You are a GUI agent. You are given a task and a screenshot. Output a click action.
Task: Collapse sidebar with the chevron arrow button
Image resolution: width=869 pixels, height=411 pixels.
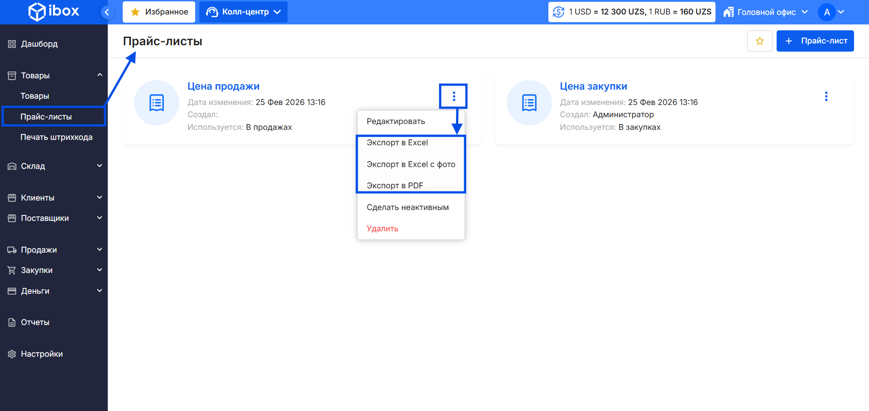(x=107, y=12)
